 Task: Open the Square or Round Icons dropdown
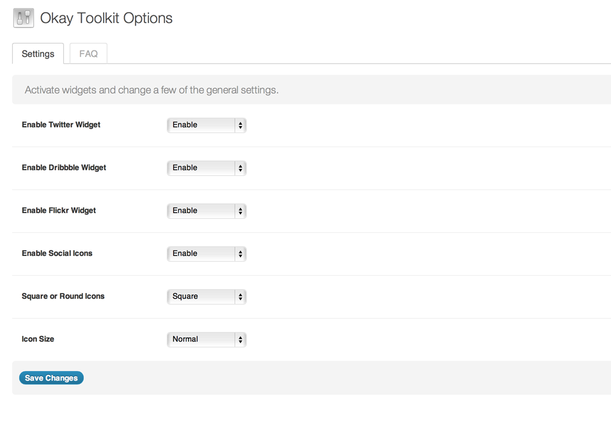(206, 297)
